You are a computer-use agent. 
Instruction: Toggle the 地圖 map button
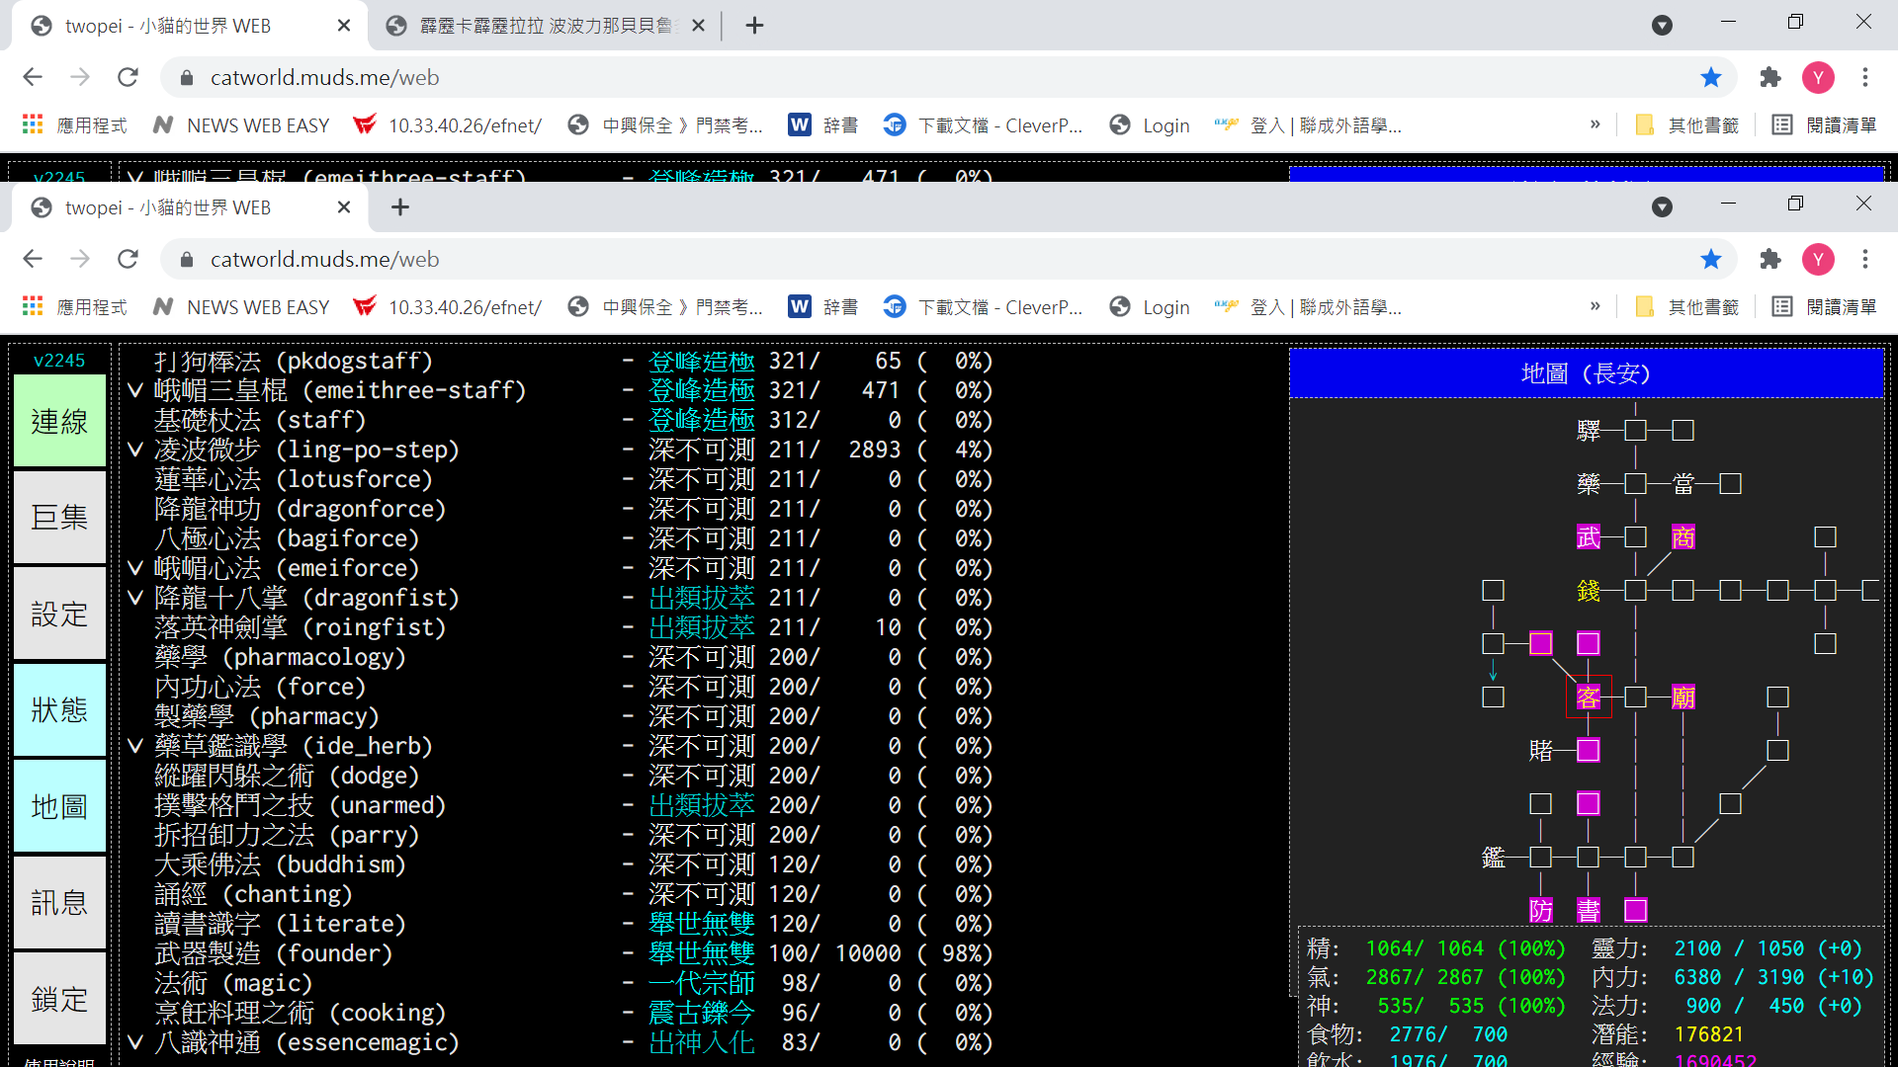click(x=59, y=806)
